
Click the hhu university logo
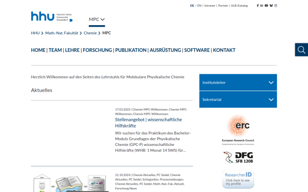pyautogui.click(x=52, y=16)
